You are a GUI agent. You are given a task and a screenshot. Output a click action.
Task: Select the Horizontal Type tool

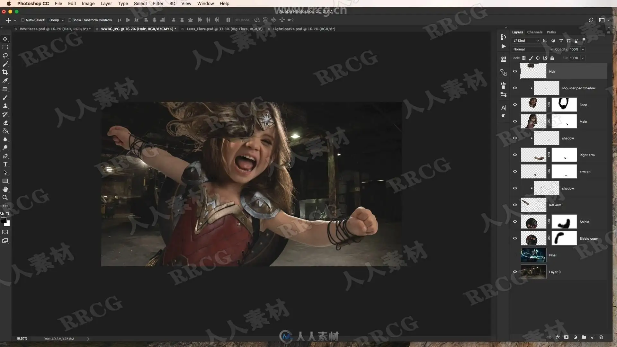(x=5, y=164)
